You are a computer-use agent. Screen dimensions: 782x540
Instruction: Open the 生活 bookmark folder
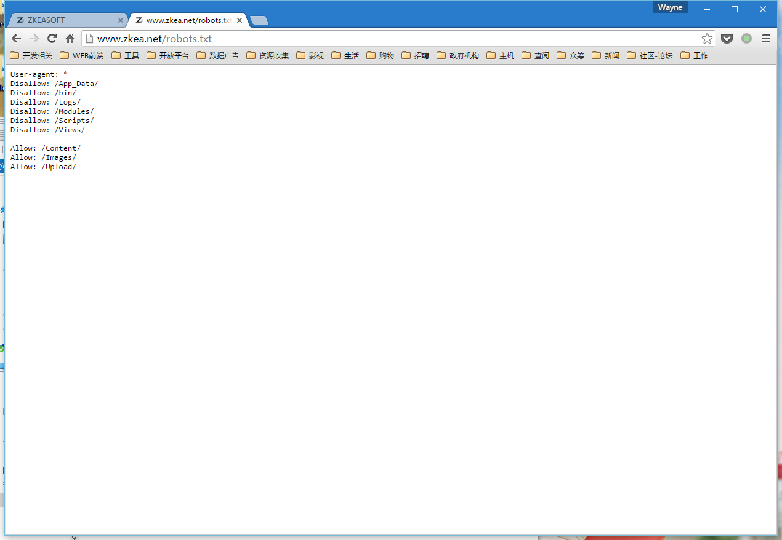[345, 55]
